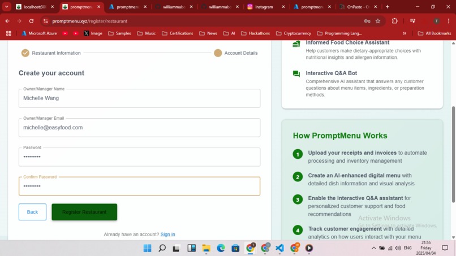Open the Chrome profile avatar

(x=436, y=21)
